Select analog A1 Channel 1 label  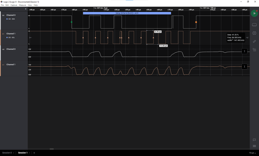11,65
